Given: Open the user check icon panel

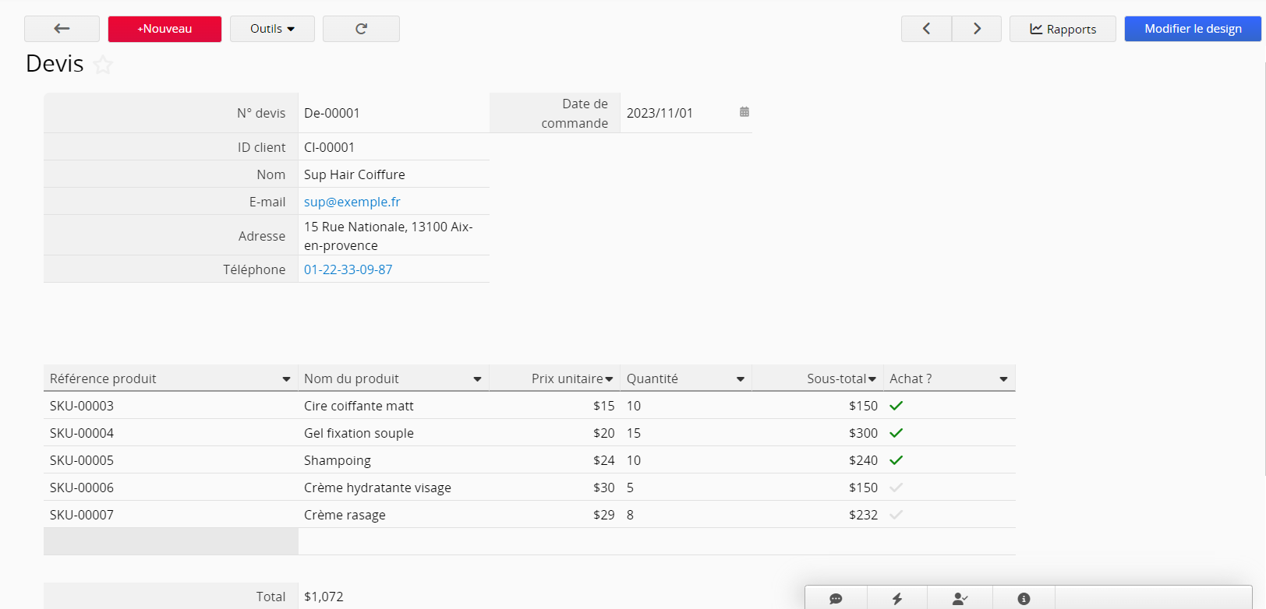Looking at the screenshot, I should [x=960, y=598].
